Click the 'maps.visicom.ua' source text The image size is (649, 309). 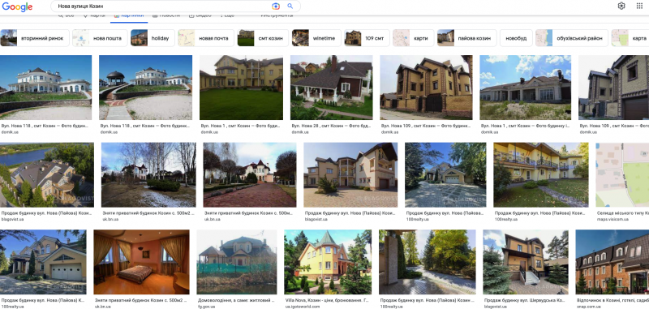[612, 219]
